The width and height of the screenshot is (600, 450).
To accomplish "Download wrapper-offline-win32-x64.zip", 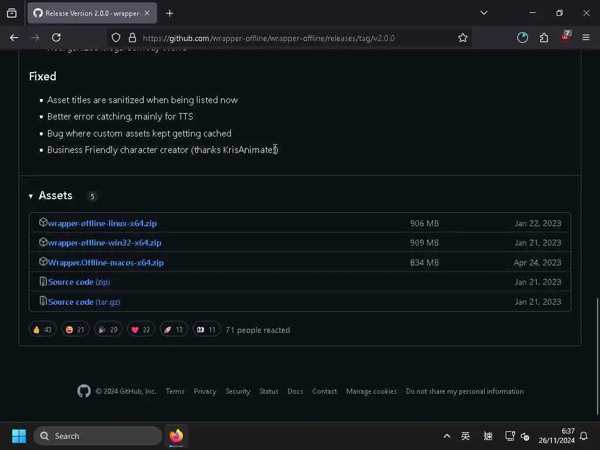I will click(x=104, y=243).
